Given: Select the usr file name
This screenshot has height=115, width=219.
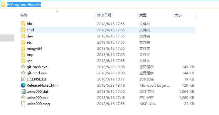Looking at the screenshot, I should pos(29,61).
